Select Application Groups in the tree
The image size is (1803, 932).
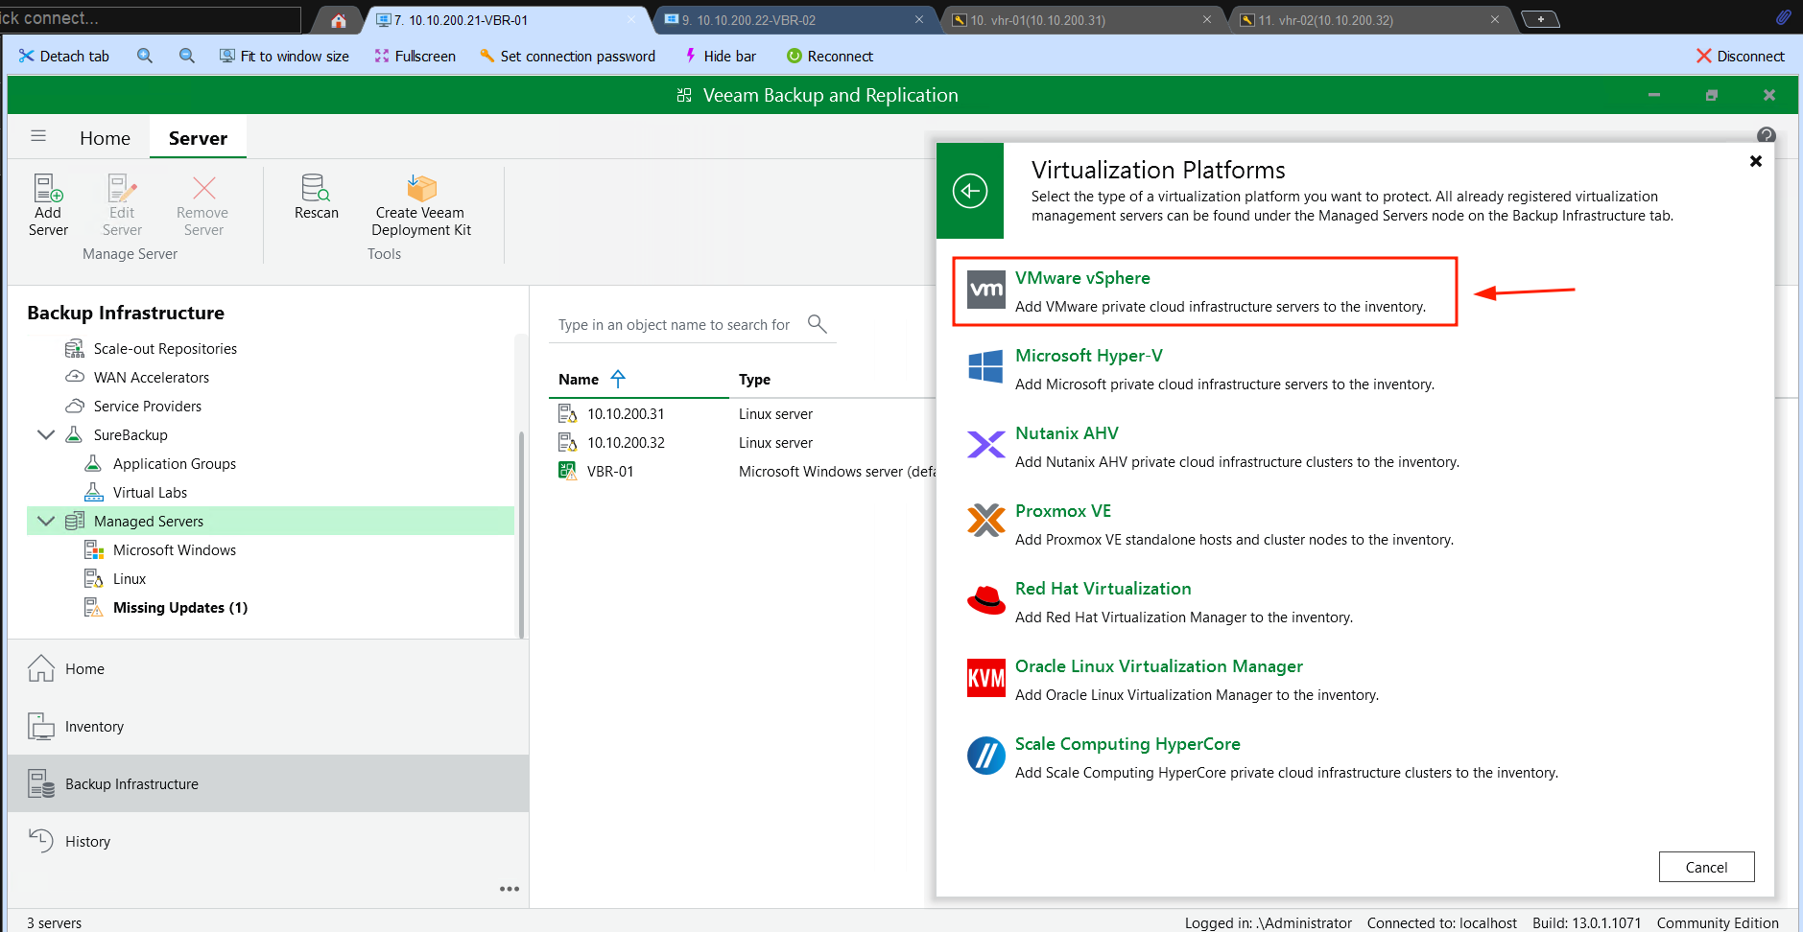tap(175, 463)
